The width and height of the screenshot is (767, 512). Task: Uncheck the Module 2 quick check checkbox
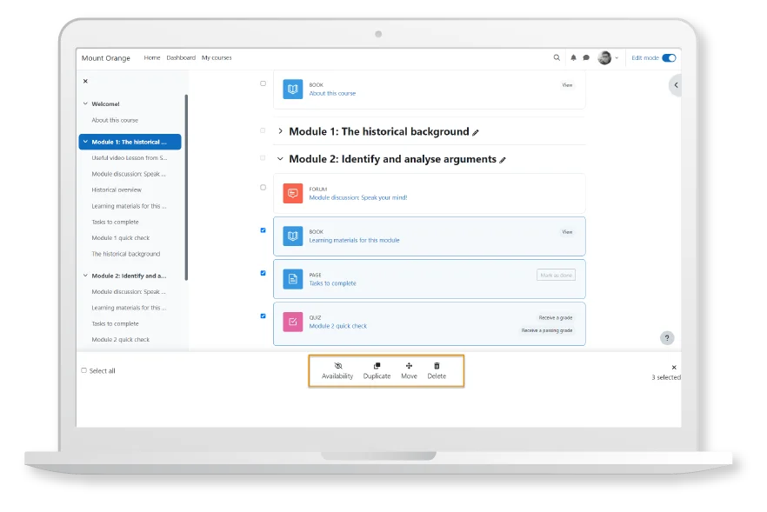click(x=263, y=316)
